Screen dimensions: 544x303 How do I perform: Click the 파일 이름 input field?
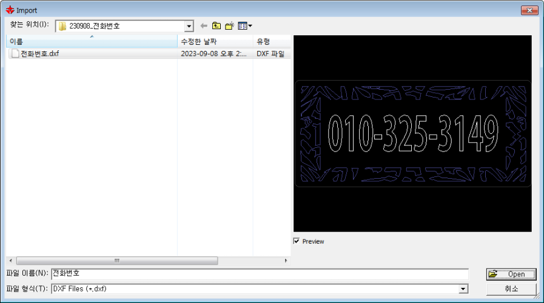point(260,273)
